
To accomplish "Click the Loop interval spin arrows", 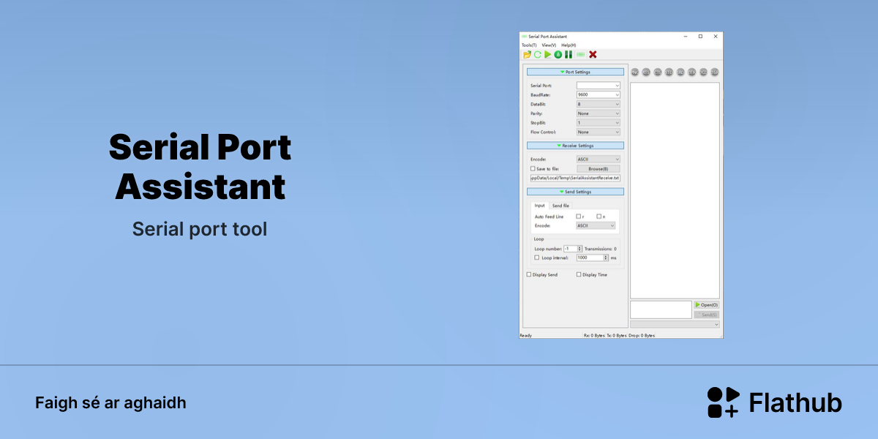I will point(606,258).
